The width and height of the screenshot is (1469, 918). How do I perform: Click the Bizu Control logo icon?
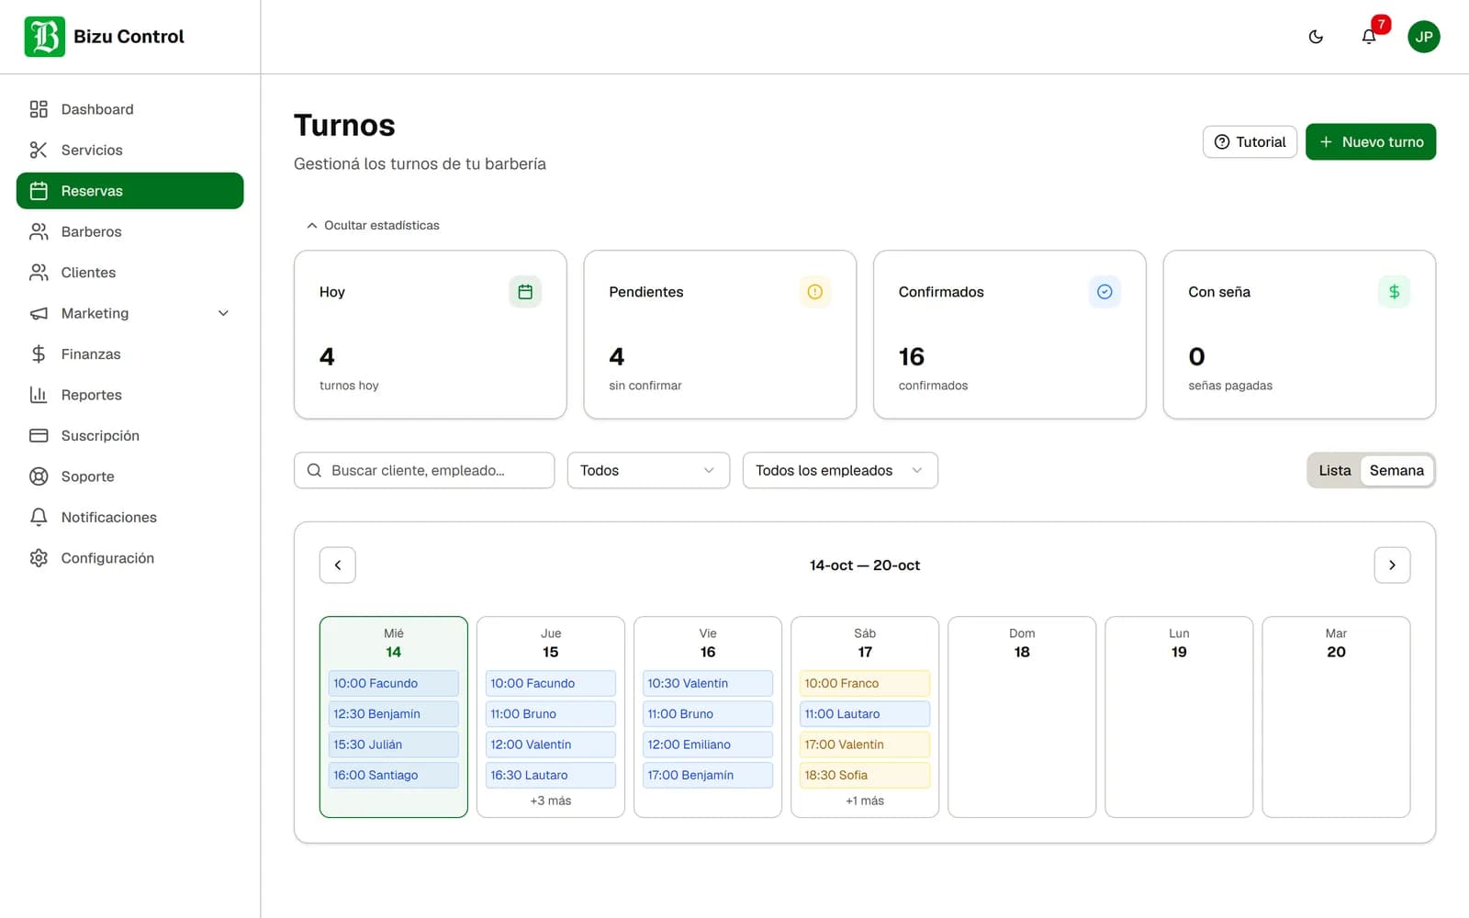click(44, 37)
